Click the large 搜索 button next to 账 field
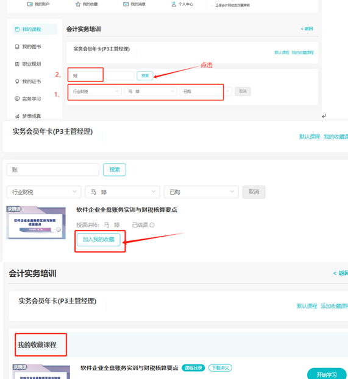Viewport: 348px width, 379px height. pos(115,170)
